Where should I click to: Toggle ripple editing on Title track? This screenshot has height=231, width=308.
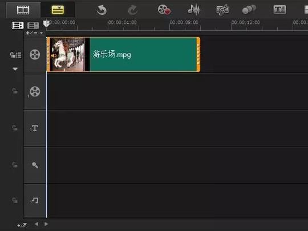click(15, 128)
